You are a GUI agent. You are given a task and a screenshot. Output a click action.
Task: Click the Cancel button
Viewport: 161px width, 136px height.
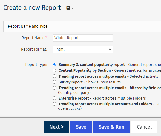144,127
